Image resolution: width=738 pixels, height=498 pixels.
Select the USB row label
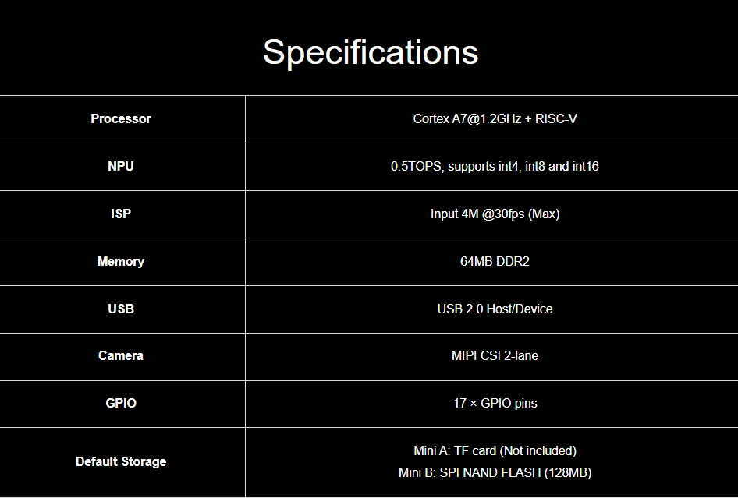point(121,309)
